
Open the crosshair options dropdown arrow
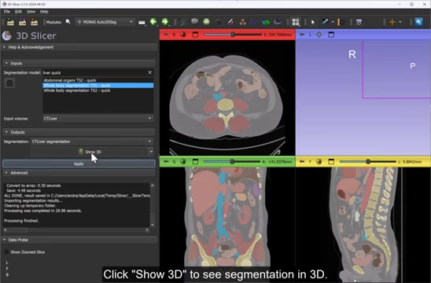click(400, 22)
